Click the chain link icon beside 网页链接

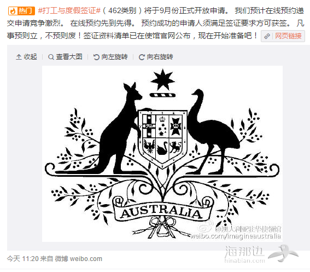pos(267,36)
